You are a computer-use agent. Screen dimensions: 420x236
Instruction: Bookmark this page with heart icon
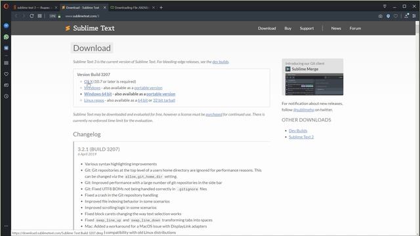(x=396, y=16)
